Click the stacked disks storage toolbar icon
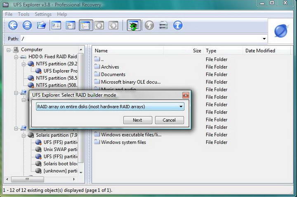The width and height of the screenshot is (297, 197). (163, 25)
